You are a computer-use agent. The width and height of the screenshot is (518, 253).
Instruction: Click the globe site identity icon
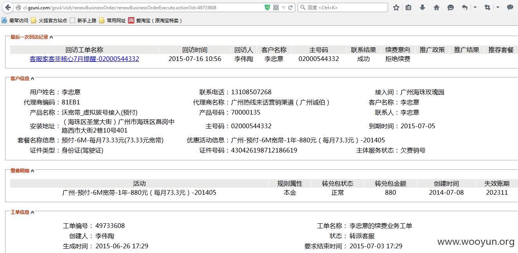click(18, 7)
